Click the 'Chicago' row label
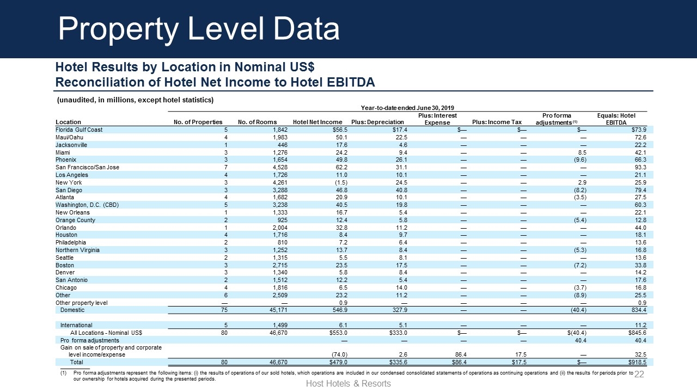697x392 pixels. [x=65, y=287]
